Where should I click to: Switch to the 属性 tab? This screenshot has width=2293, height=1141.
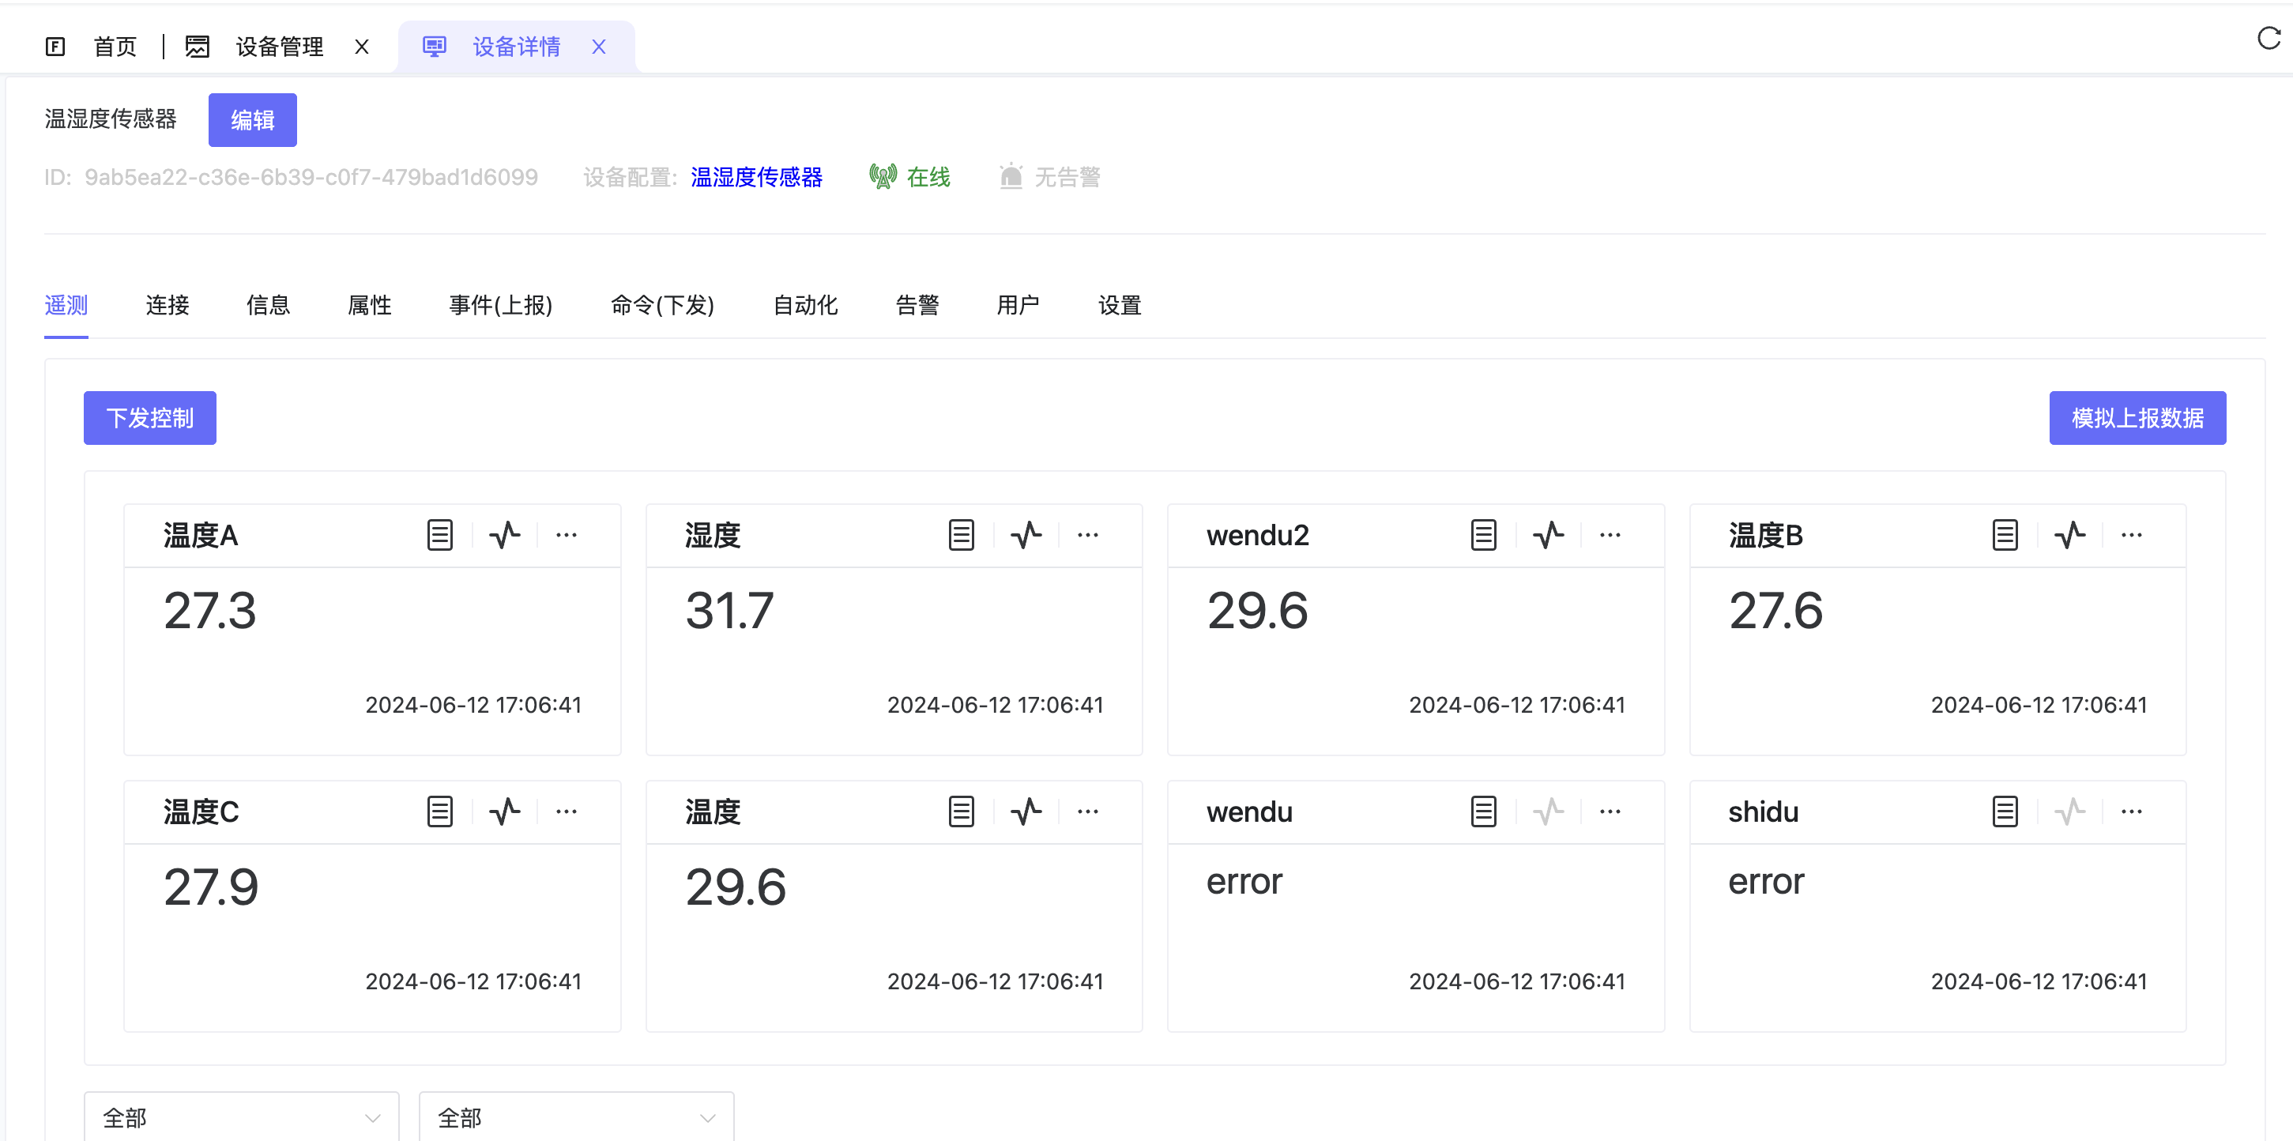click(370, 305)
